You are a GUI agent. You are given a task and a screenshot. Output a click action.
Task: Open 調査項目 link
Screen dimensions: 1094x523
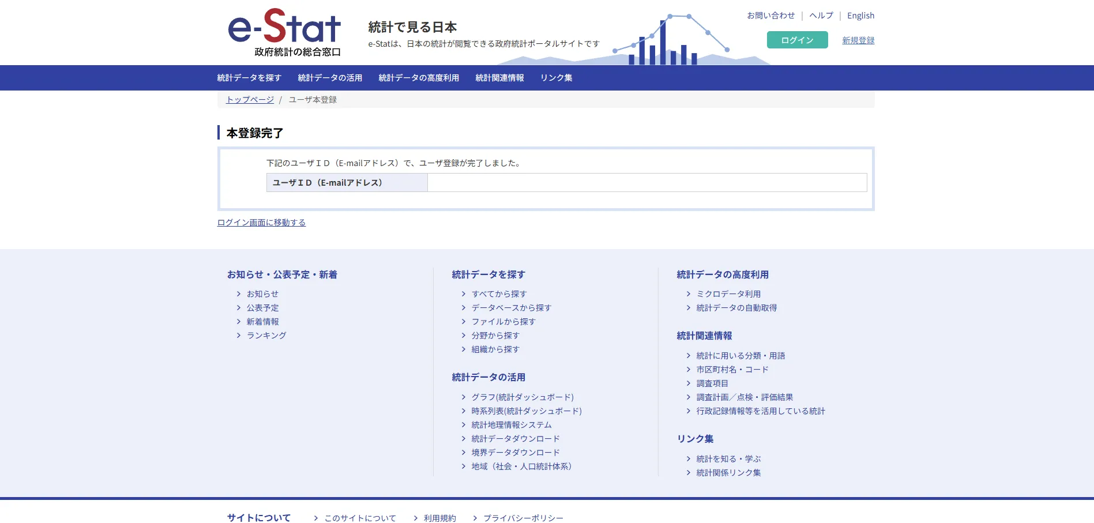coord(712,383)
